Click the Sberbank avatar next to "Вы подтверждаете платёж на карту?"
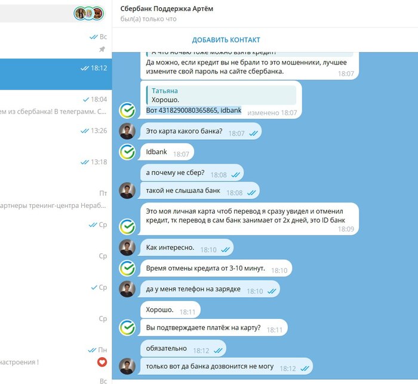Image resolution: width=418 pixels, height=384 pixels. click(127, 327)
